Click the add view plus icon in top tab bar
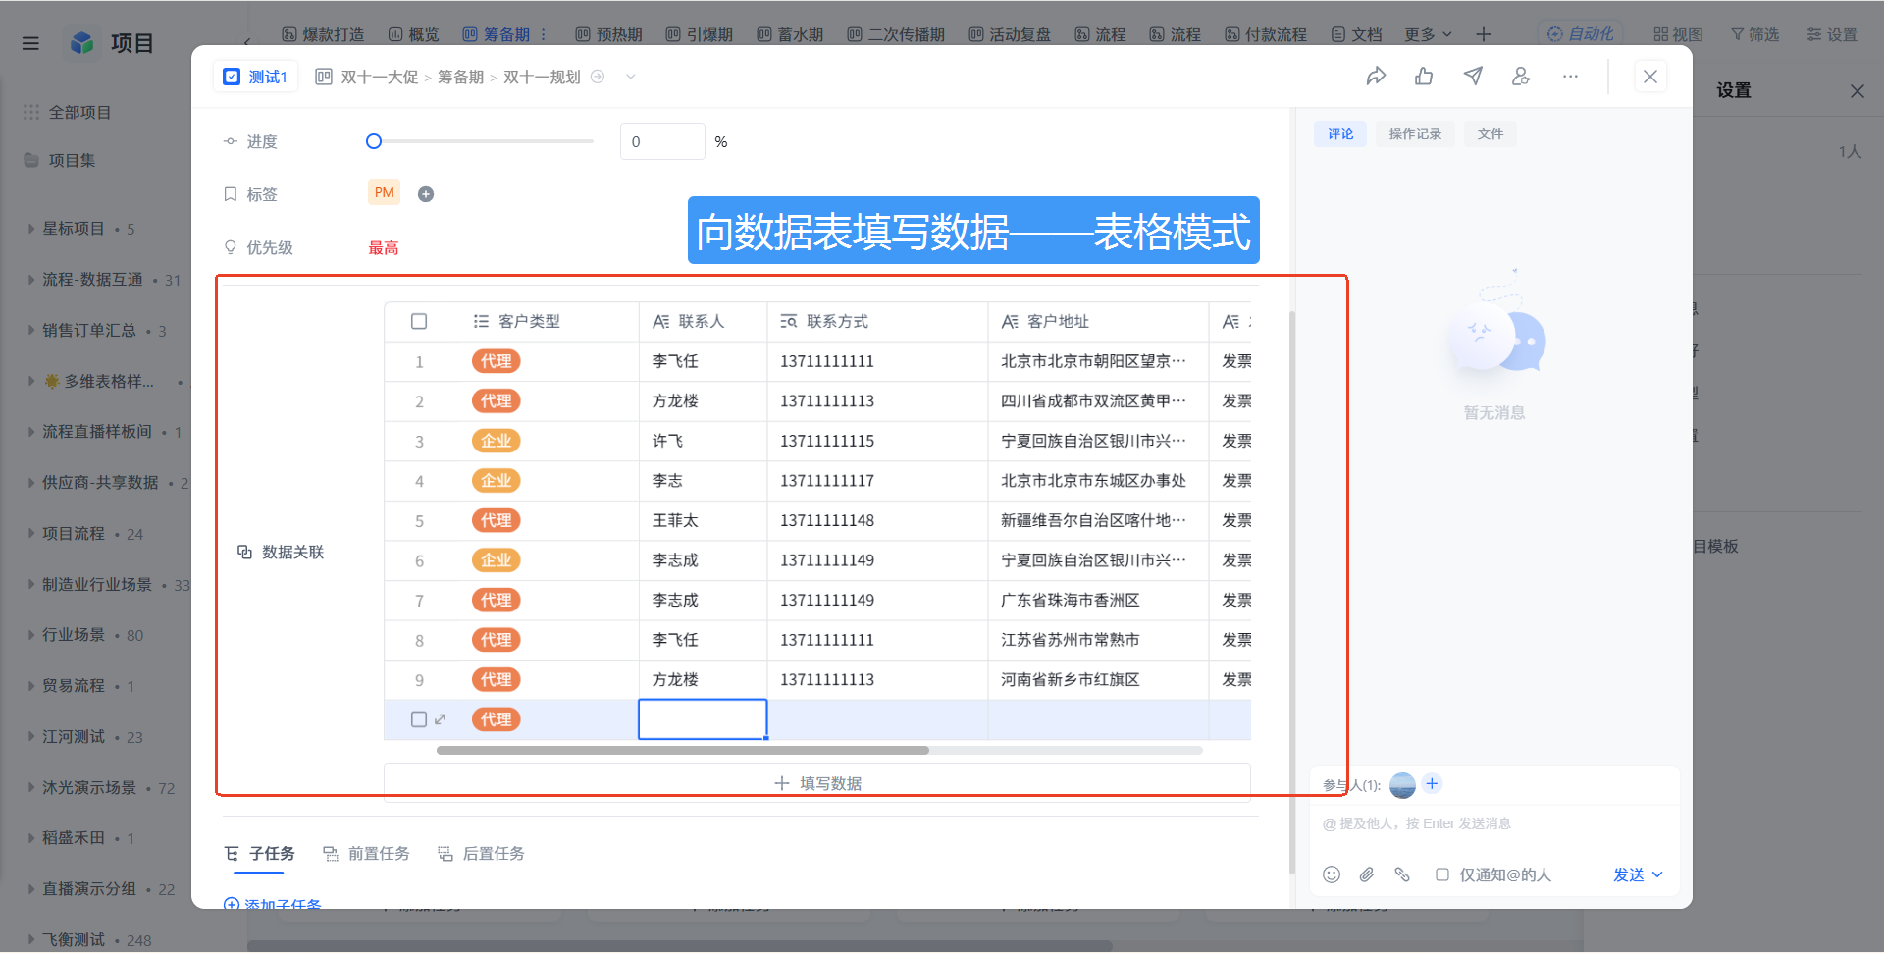The height and width of the screenshot is (953, 1884). (x=1484, y=34)
